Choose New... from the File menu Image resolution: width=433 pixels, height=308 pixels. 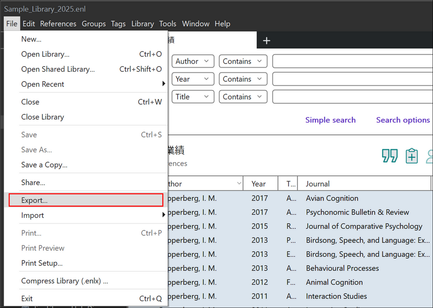(x=86, y=39)
